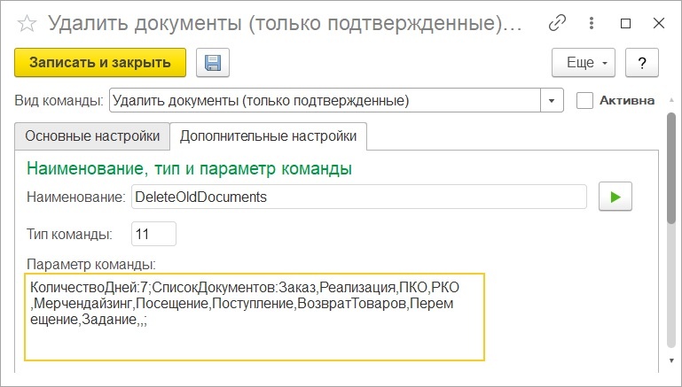This screenshot has width=682, height=387.
Task: Focus the Наименование field DeleteOldDocuments
Action: [x=359, y=197]
